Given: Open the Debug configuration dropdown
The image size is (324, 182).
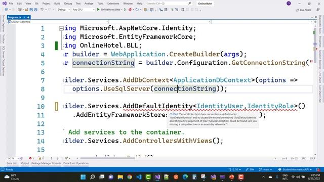Looking at the screenshot, I should [x=64, y=10].
